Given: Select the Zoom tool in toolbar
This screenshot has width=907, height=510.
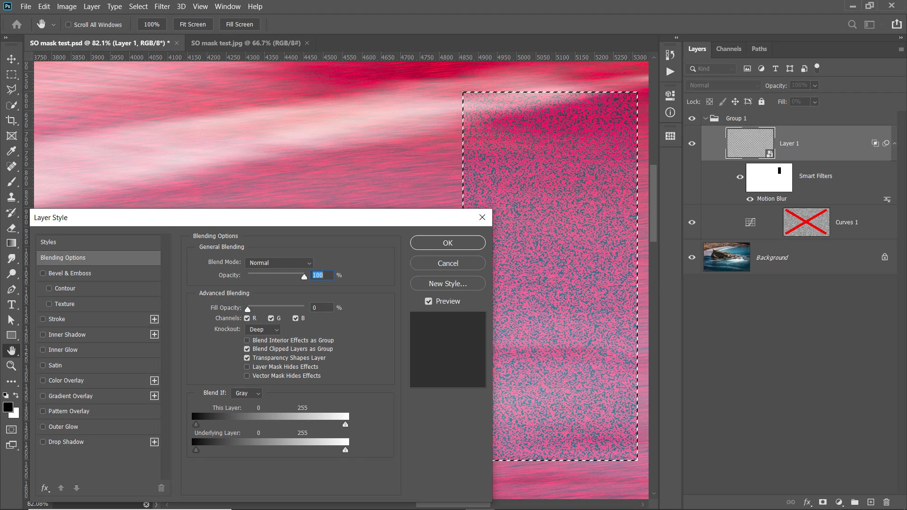Looking at the screenshot, I should pos(11,365).
